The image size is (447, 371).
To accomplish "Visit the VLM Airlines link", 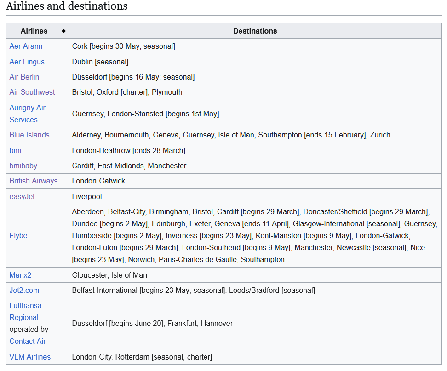I will (30, 357).
